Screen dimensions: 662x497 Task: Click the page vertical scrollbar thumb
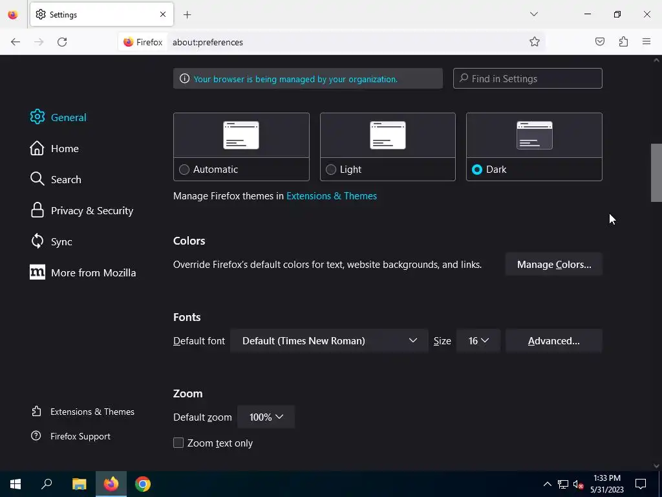click(656, 173)
